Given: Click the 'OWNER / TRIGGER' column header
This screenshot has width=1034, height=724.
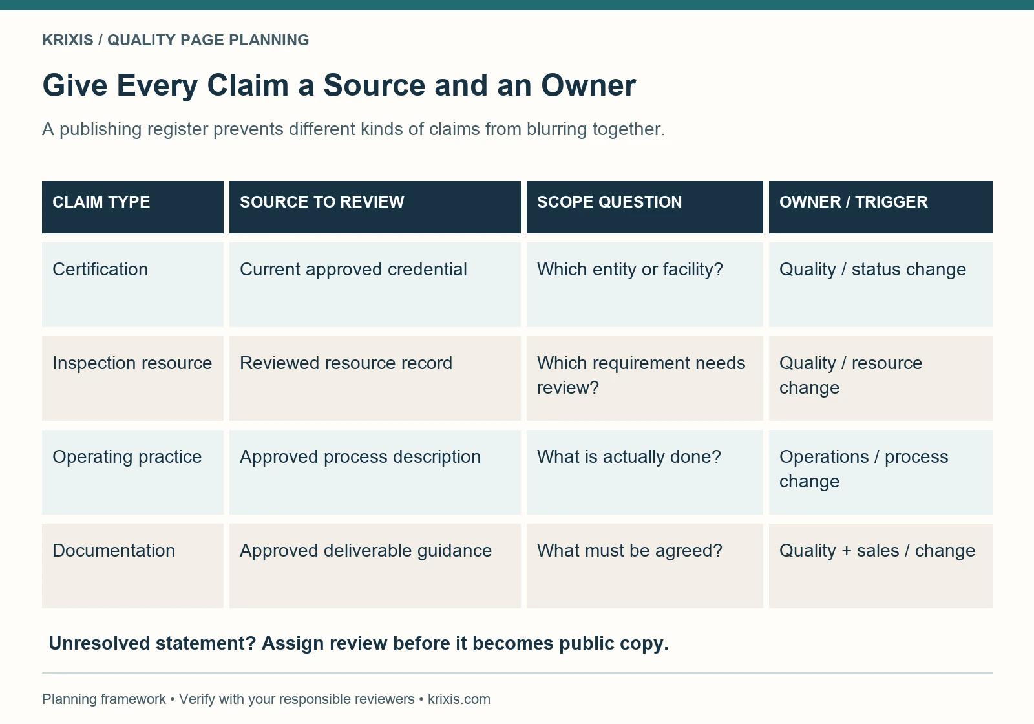Looking at the screenshot, I should pyautogui.click(x=880, y=207).
